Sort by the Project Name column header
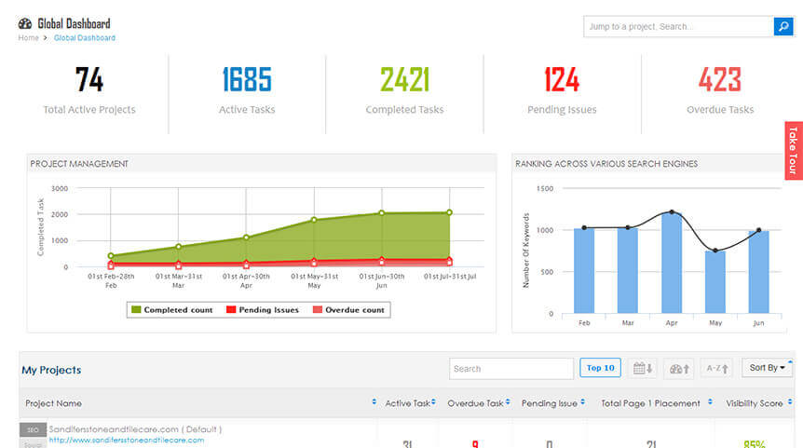This screenshot has width=803, height=448. (x=53, y=403)
